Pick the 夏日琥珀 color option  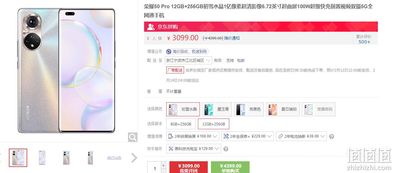pos(283,109)
